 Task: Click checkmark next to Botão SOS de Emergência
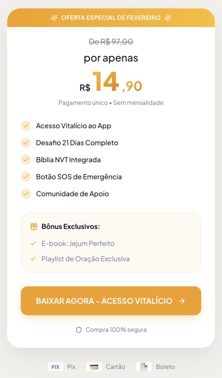tap(26, 177)
